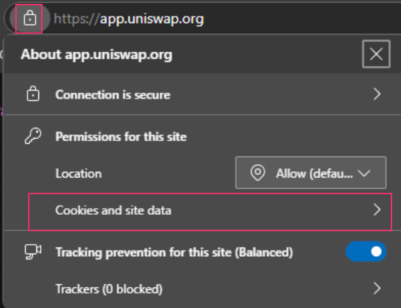Screen dimensions: 401x308
Task: Close the About app.uniswap.org popup
Action: click(x=376, y=54)
